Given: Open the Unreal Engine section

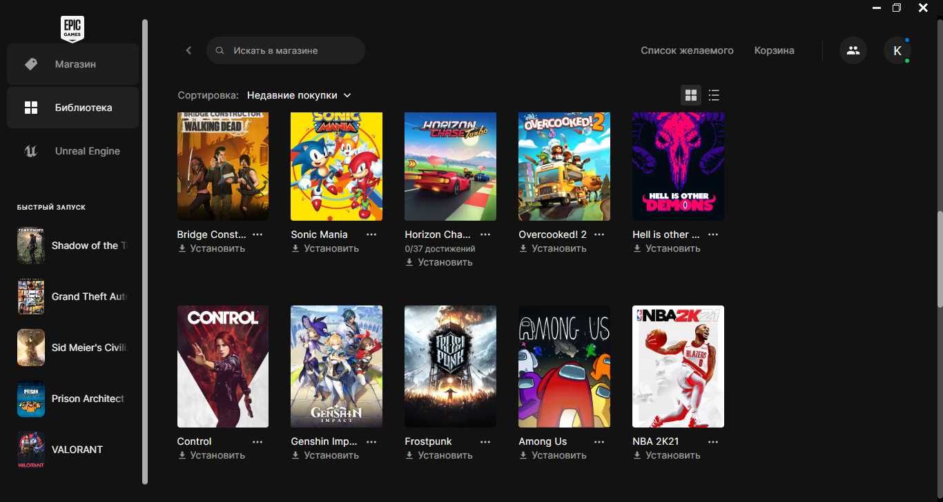Looking at the screenshot, I should tap(72, 151).
